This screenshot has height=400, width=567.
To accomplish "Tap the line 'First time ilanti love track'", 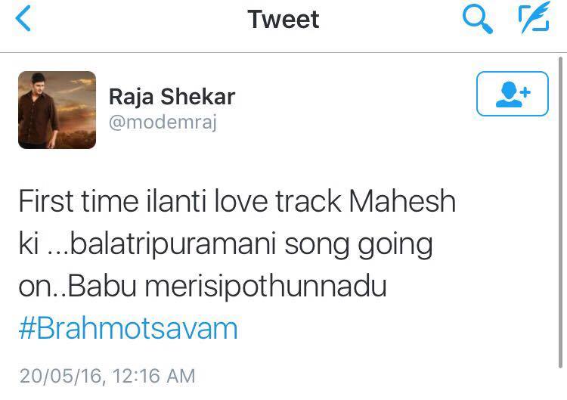I will (180, 200).
